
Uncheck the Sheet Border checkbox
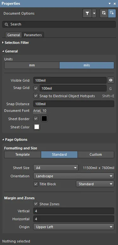click(x=36, y=119)
